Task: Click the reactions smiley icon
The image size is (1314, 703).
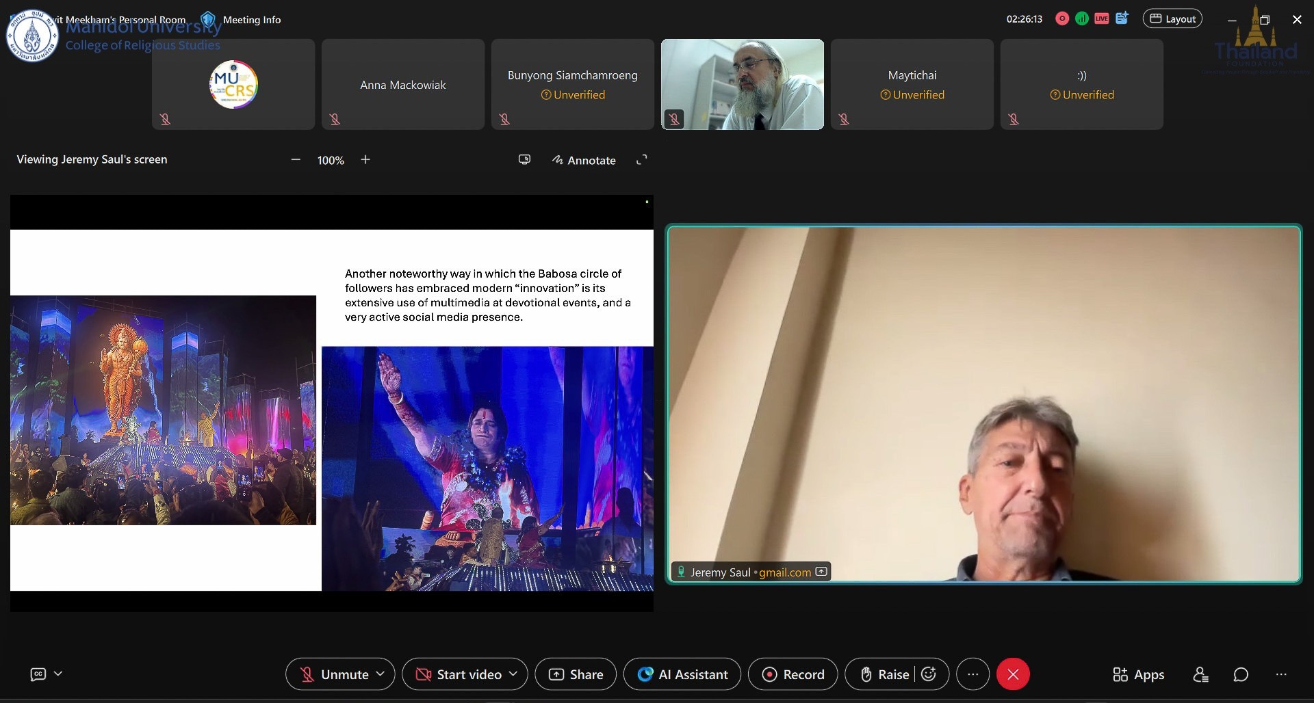Action: 929,674
